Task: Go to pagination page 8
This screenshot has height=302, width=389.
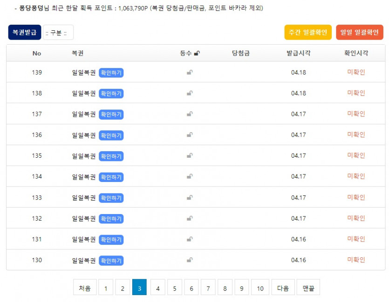Action: tap(225, 287)
